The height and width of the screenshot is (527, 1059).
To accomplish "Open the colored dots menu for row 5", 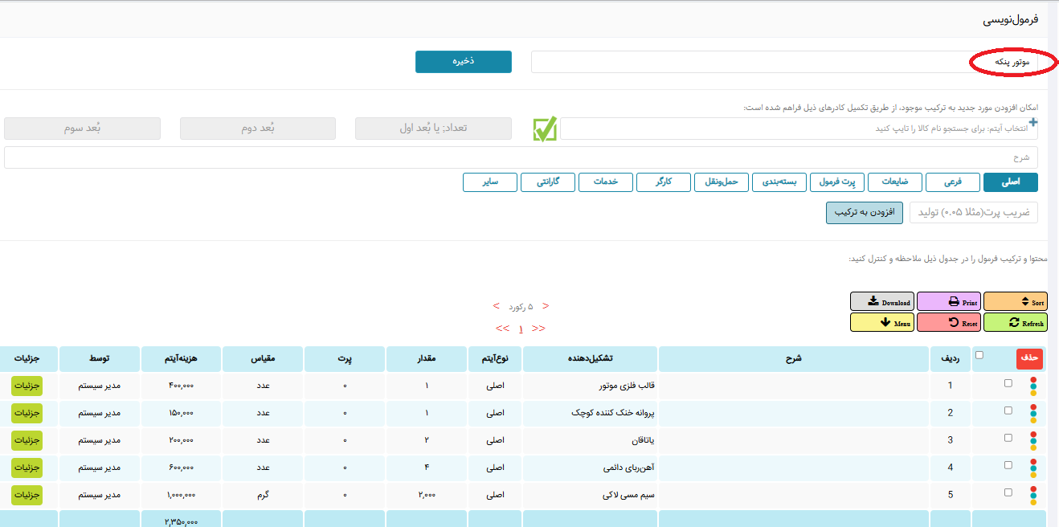I will pyautogui.click(x=1033, y=495).
